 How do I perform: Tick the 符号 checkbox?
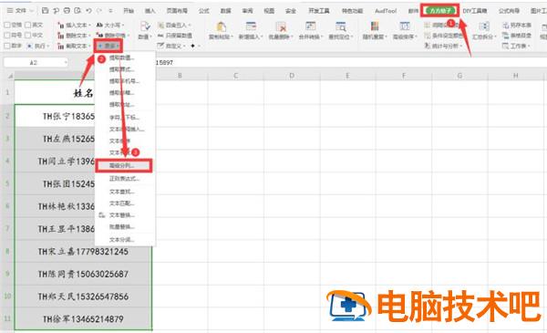pyautogui.click(x=7, y=36)
